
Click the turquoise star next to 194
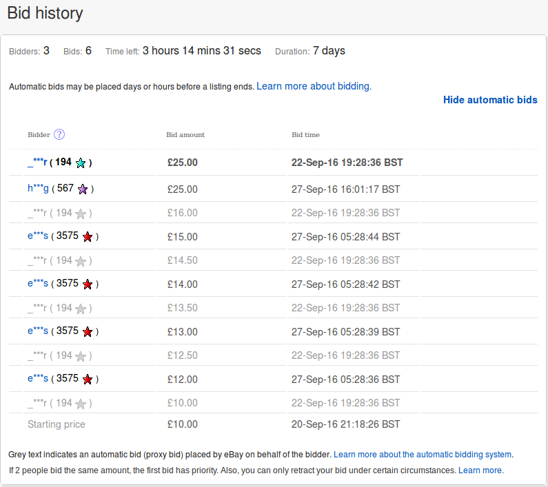[81, 163]
